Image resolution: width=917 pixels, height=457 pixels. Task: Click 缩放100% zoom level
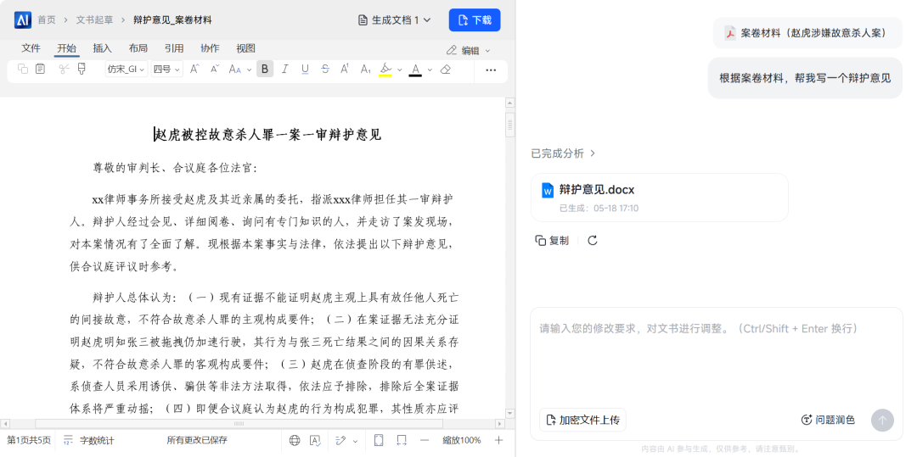461,440
